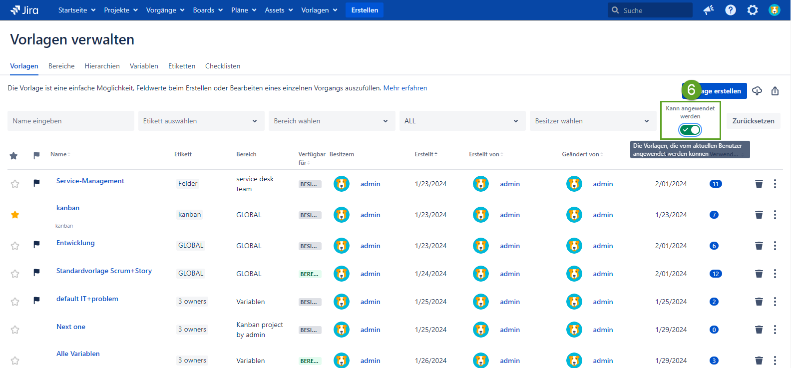Click the flag icon on Entwicklung row
The height and width of the screenshot is (368, 791).
[36, 245]
